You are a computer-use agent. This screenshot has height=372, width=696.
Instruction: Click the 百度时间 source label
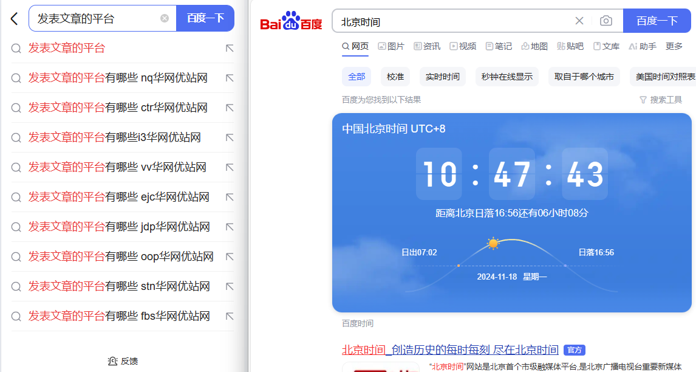click(357, 323)
